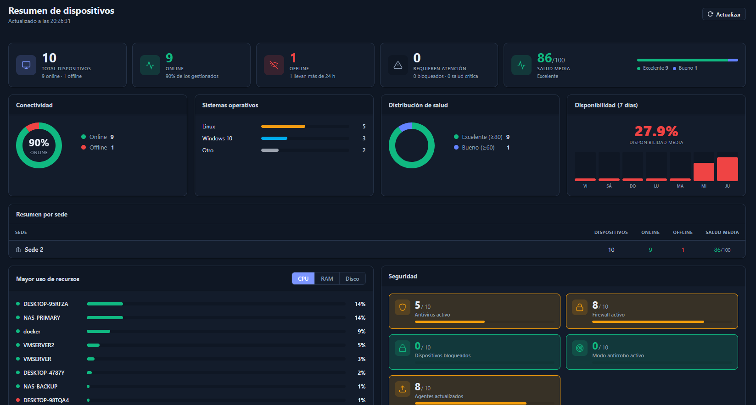Image resolution: width=756 pixels, height=405 pixels.
Task: Click the Firewall activo security card
Action: coord(652,311)
